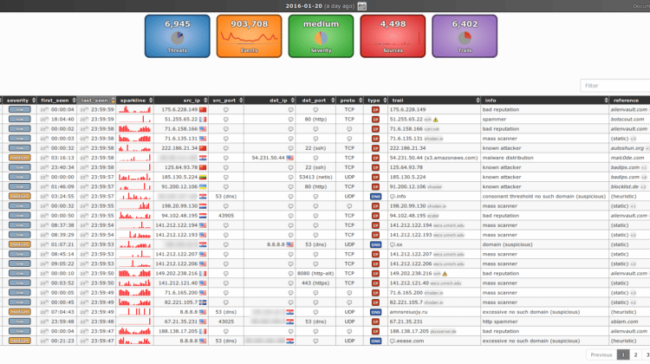Click US flag beside dst 8.8.8.8

coord(289,244)
